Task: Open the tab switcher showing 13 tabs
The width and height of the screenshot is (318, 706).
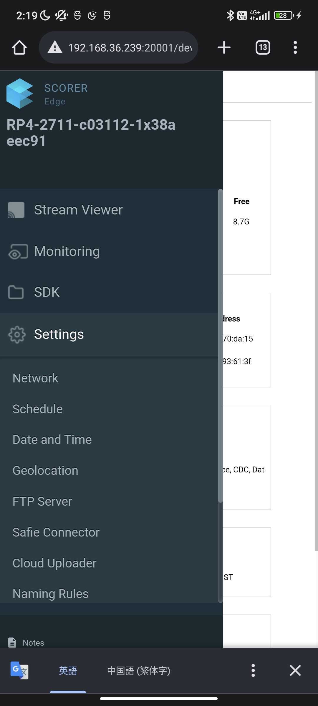Action: pyautogui.click(x=263, y=47)
